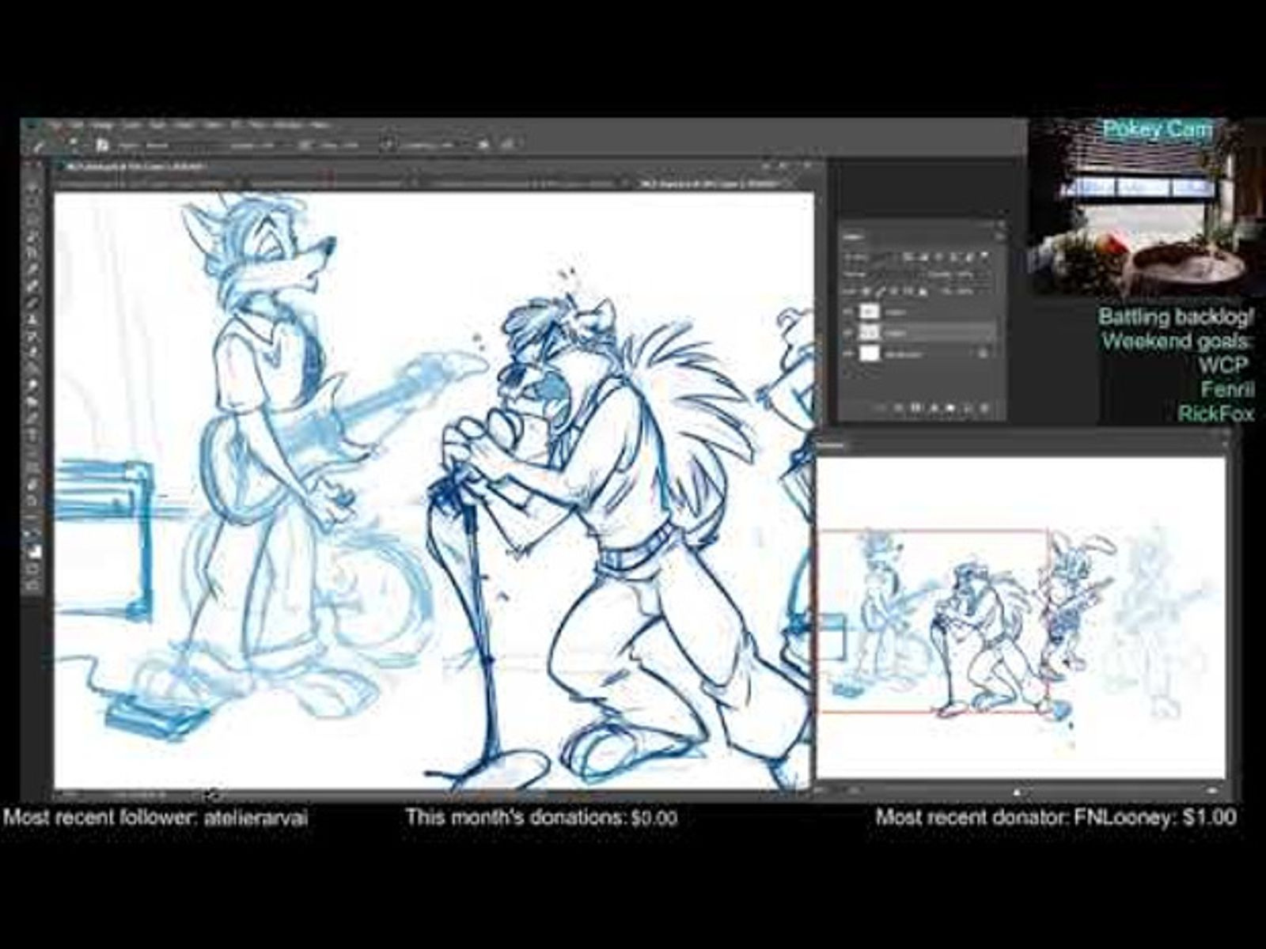Click the background color swatch

[x=36, y=552]
